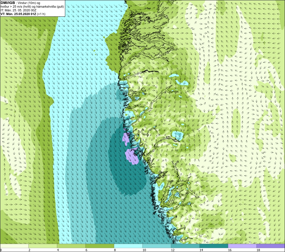Click the smaller upper lavender wind patch on the map

pos(126,139)
